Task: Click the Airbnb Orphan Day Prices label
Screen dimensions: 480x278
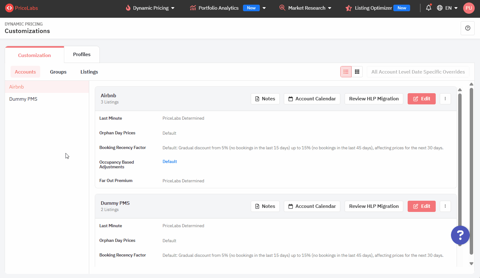Action: [x=117, y=133]
